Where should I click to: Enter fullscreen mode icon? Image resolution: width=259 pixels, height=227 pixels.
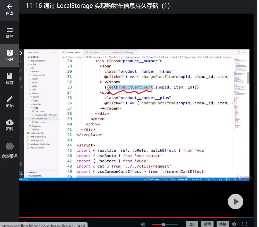[245, 224]
